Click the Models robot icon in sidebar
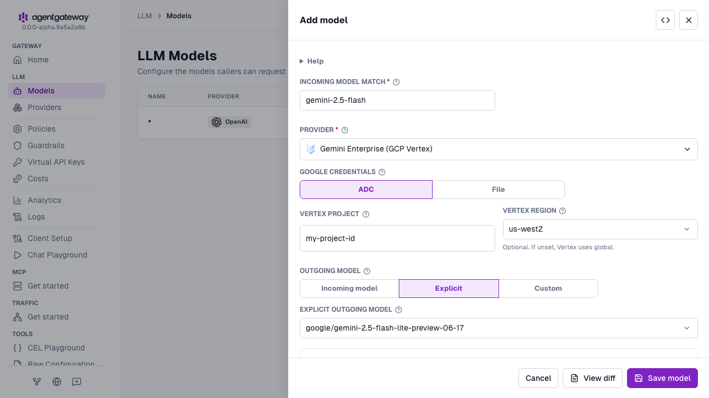 coord(18,91)
